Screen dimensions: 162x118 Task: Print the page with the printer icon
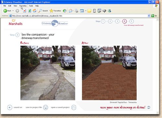pyautogui.click(x=76, y=11)
